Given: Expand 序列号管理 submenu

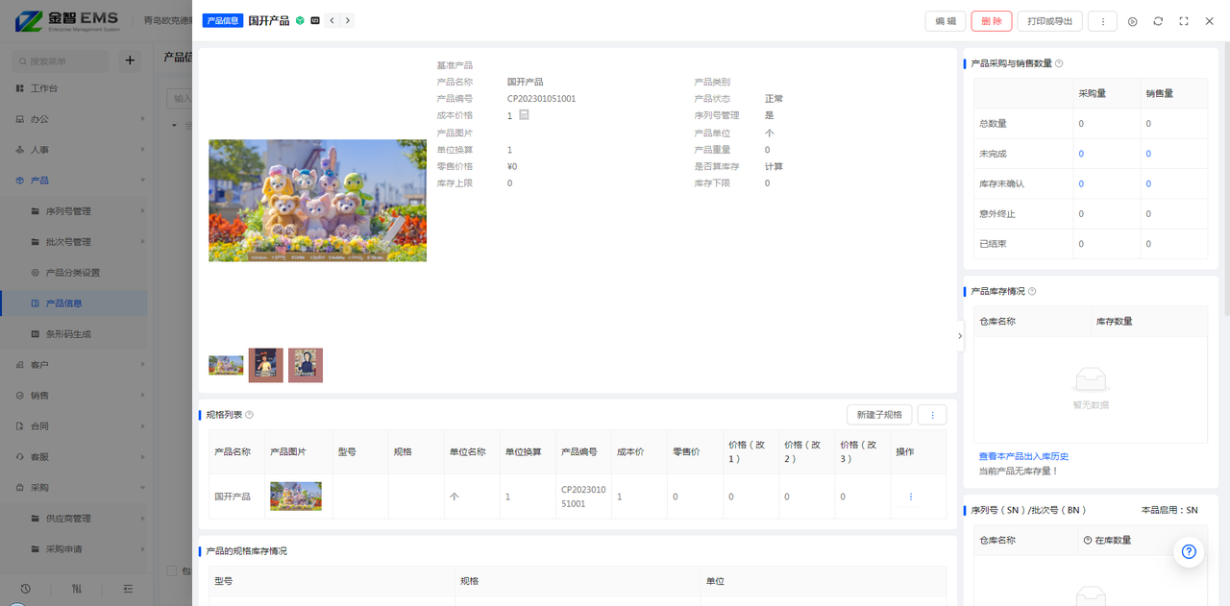Looking at the screenshot, I should click(x=74, y=211).
